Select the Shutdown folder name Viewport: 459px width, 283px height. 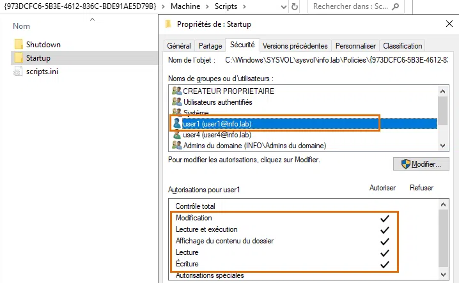pyautogui.click(x=43, y=45)
